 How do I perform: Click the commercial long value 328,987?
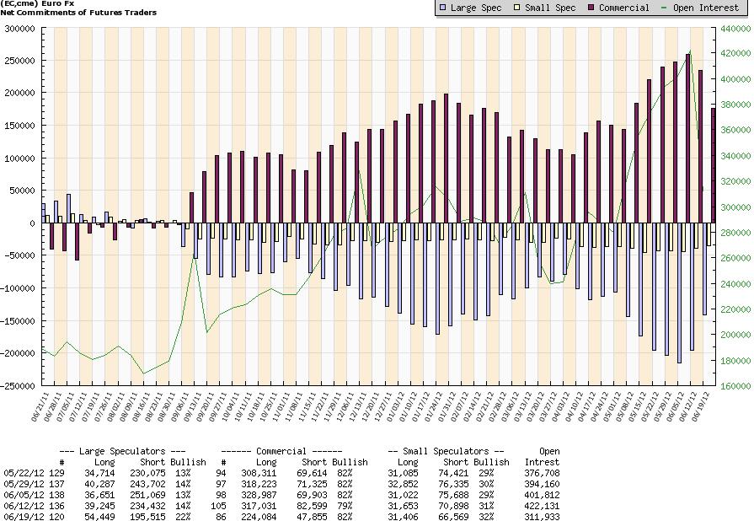(x=259, y=495)
